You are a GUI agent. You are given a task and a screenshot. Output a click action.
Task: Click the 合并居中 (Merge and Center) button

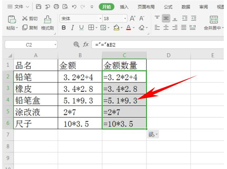(214, 23)
